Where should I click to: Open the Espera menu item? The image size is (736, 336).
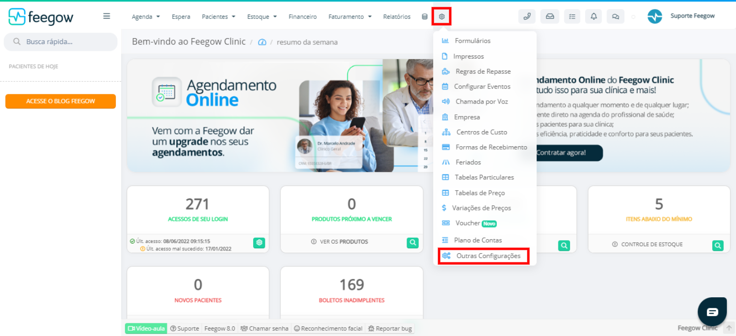click(x=181, y=16)
